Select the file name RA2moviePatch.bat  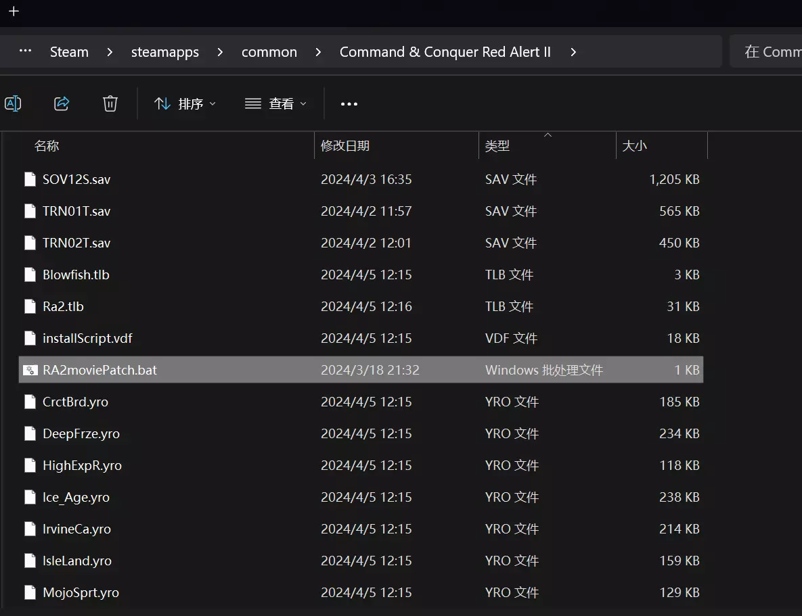coord(99,370)
